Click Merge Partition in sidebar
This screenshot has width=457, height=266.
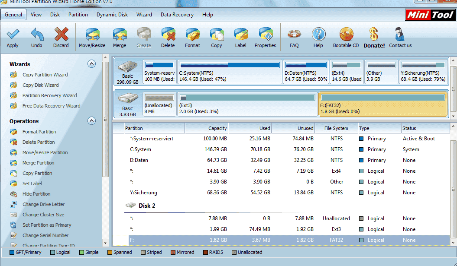38,163
